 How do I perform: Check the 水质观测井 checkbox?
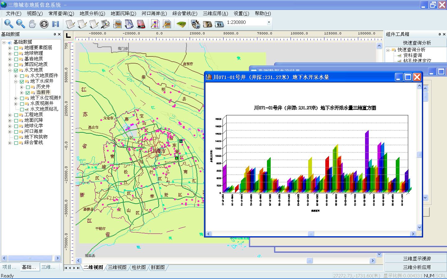[x=22, y=104]
